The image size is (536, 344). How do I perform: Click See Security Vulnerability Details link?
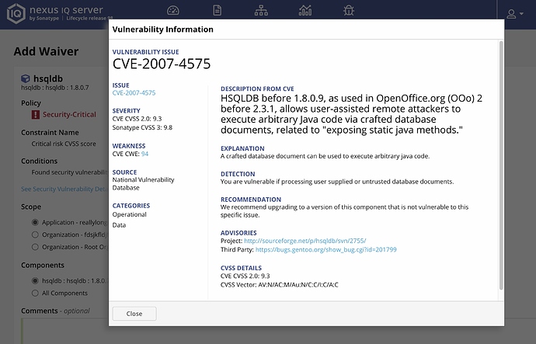(64, 189)
